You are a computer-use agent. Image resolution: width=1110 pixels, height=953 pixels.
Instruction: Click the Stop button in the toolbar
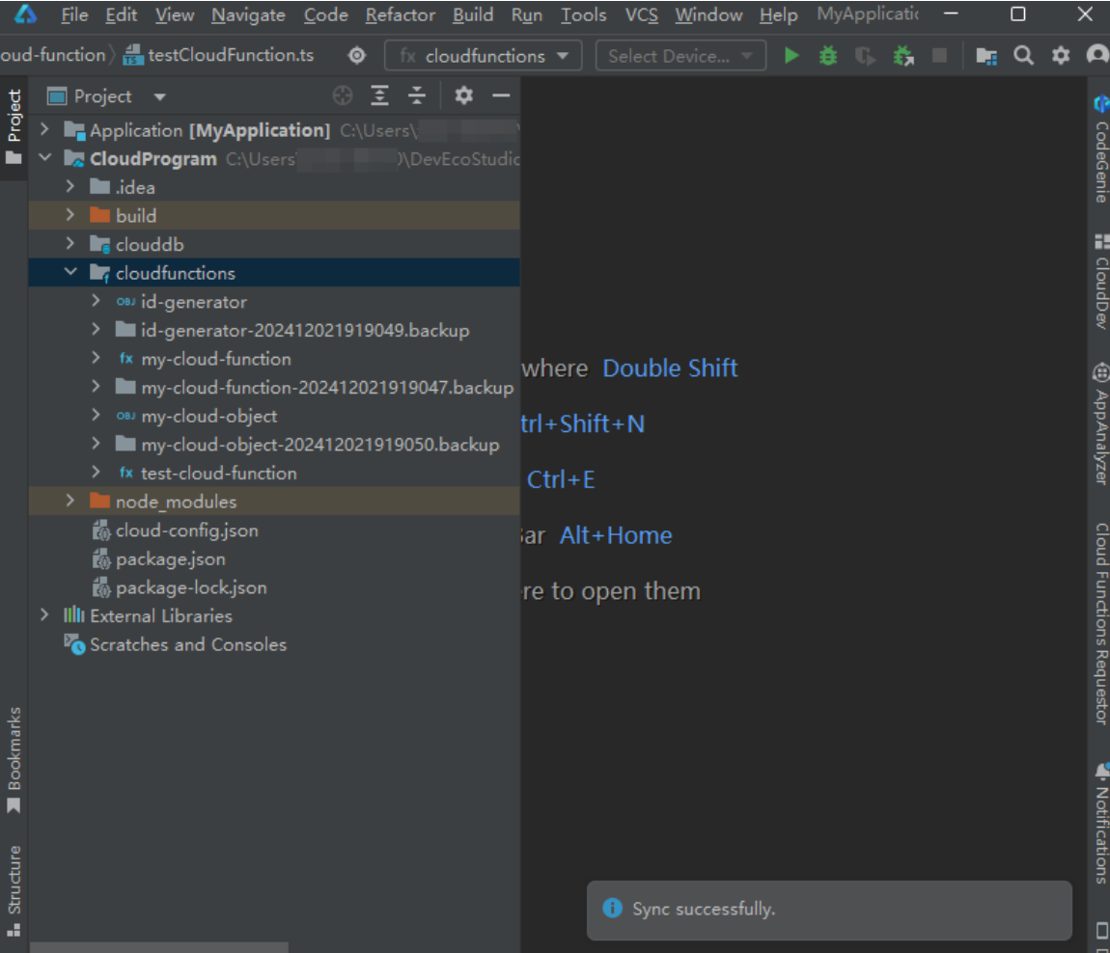pyautogui.click(x=939, y=55)
